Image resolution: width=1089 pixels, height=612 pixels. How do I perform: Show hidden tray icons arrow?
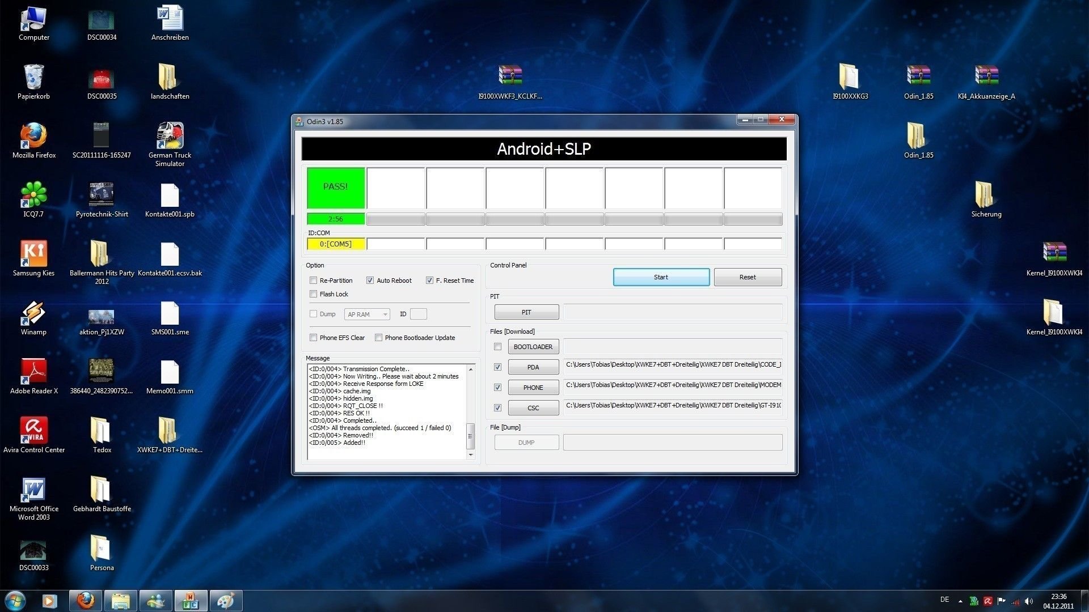point(960,601)
